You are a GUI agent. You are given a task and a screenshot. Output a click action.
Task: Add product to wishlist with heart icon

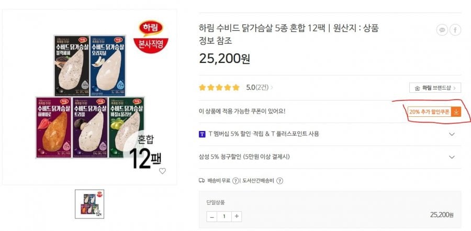tap(162, 171)
